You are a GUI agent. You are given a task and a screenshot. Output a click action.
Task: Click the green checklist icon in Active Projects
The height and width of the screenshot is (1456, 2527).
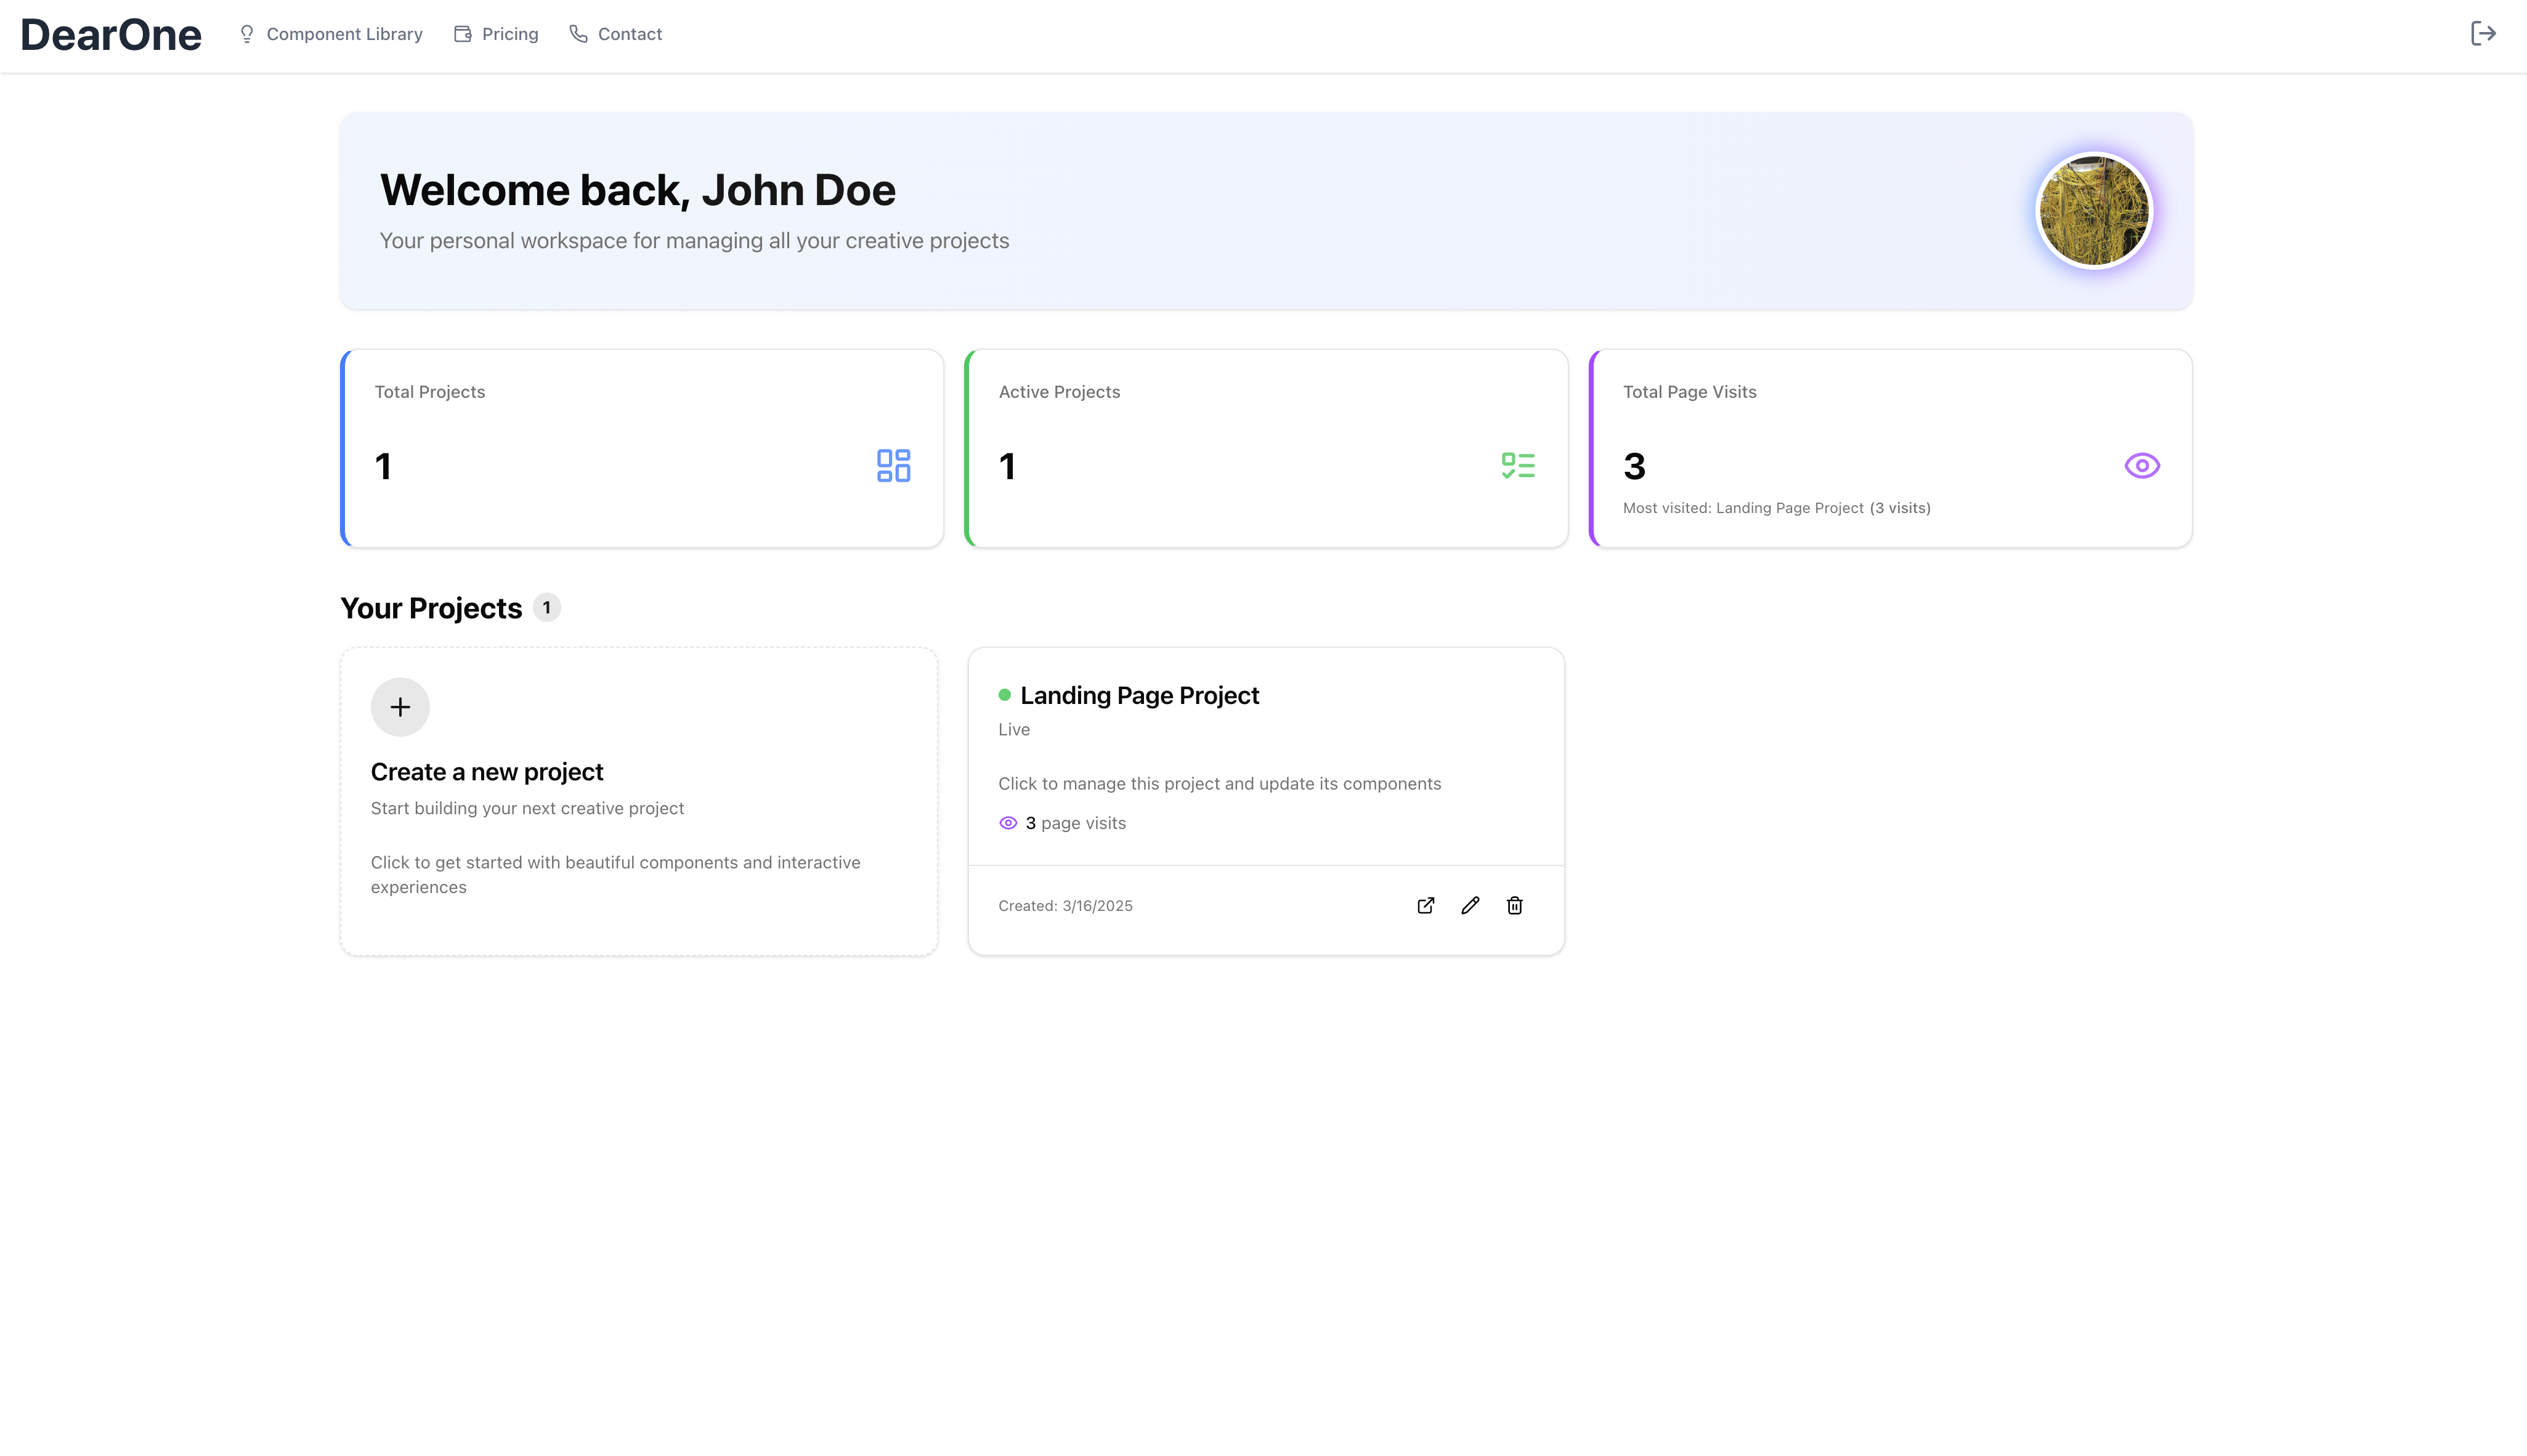click(x=1517, y=466)
